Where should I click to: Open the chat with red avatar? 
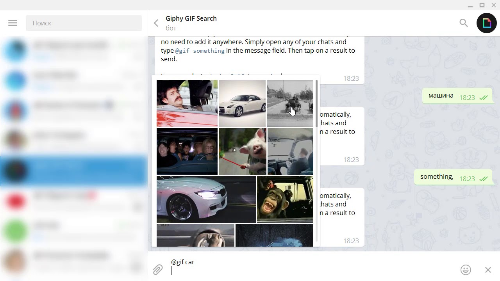[74, 201]
